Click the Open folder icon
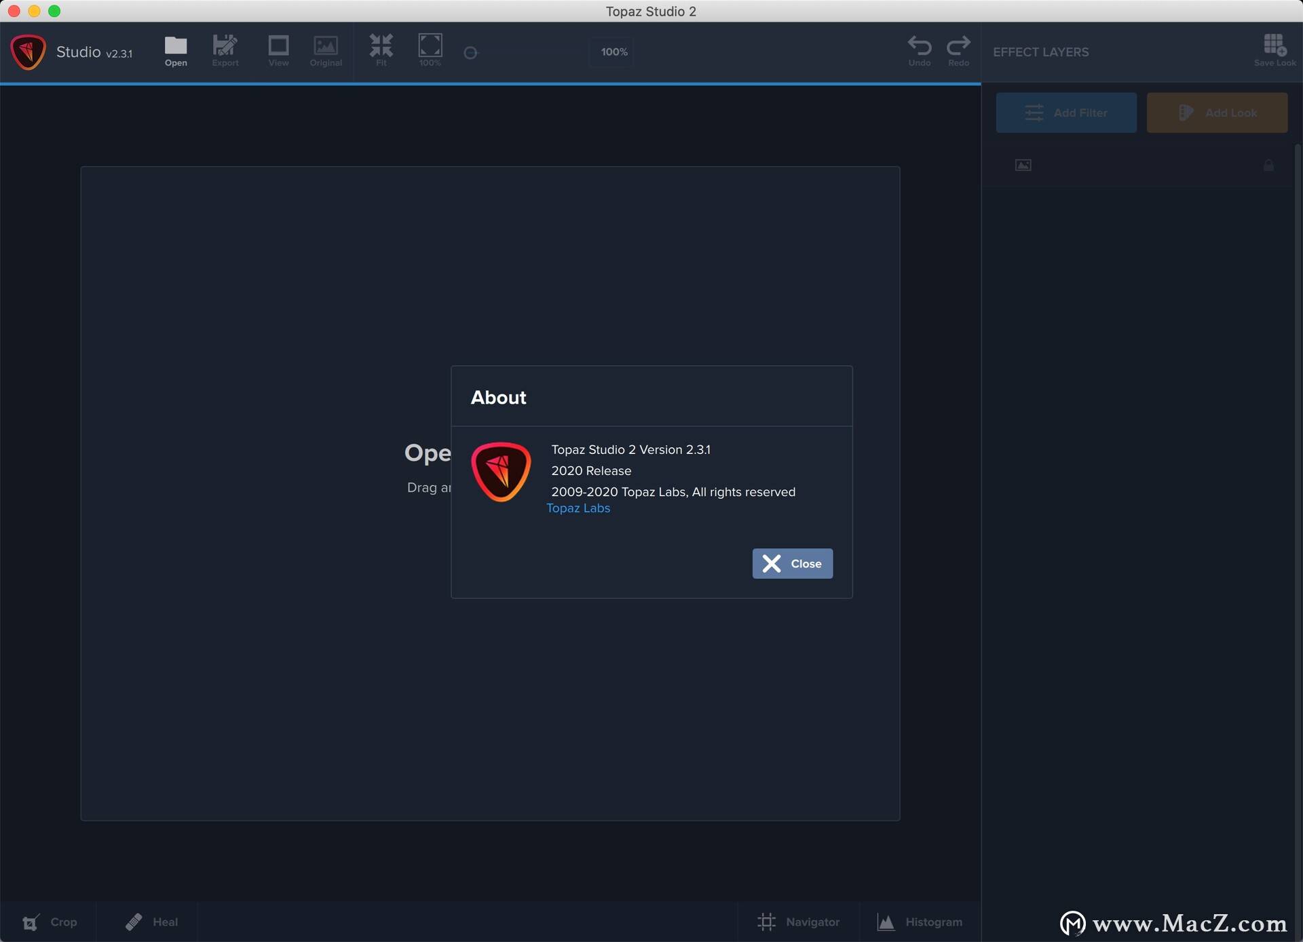The image size is (1303, 942). click(x=176, y=45)
